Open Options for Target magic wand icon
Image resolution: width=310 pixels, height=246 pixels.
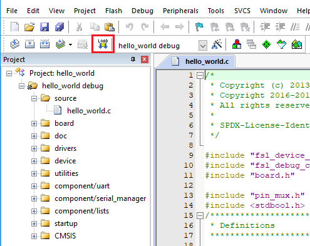217,44
